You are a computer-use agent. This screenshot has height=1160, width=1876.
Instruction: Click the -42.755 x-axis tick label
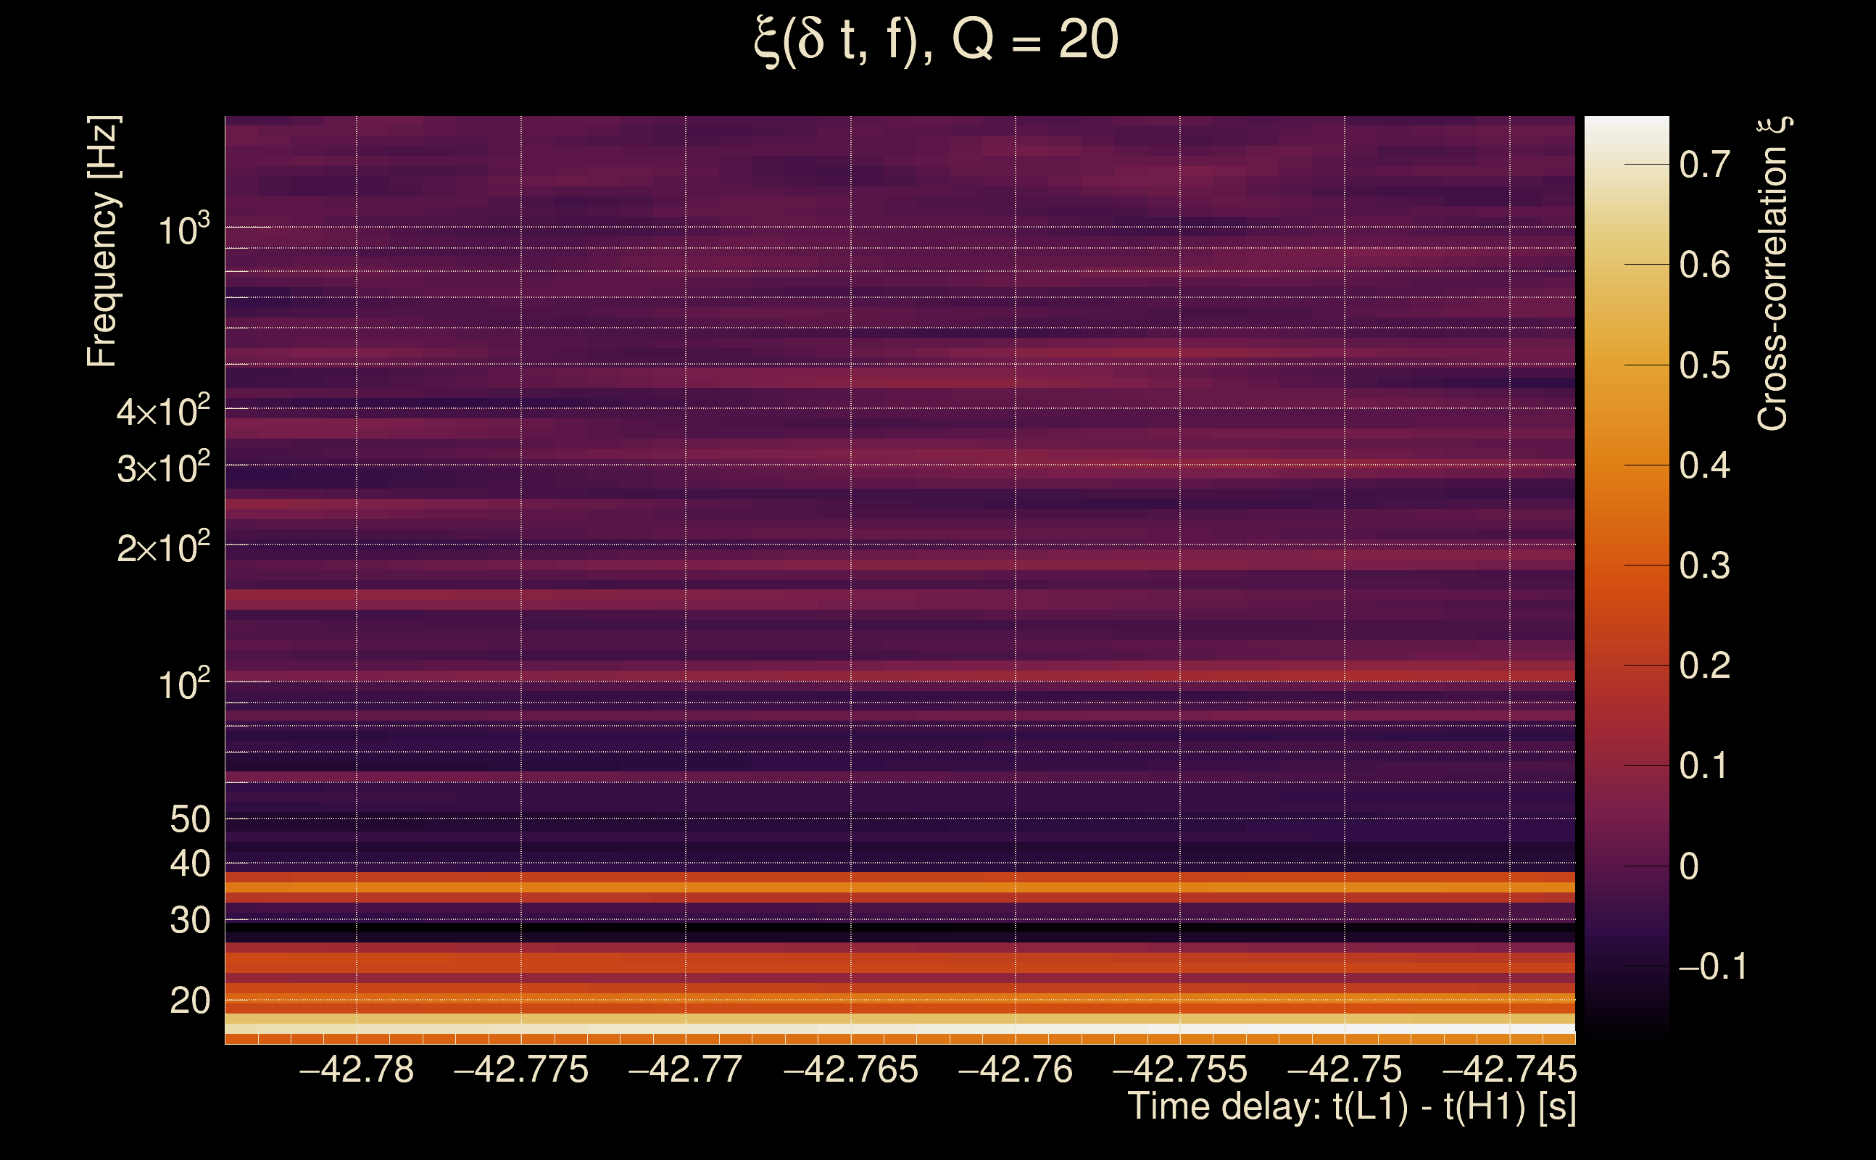click(x=1179, y=1069)
